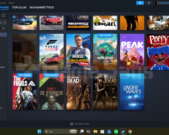169x135 pixels.
Task: Select the red sports car game
Action: click(x=52, y=23)
